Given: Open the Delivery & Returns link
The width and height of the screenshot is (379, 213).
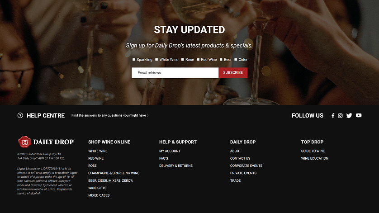Looking at the screenshot, I should (176, 166).
